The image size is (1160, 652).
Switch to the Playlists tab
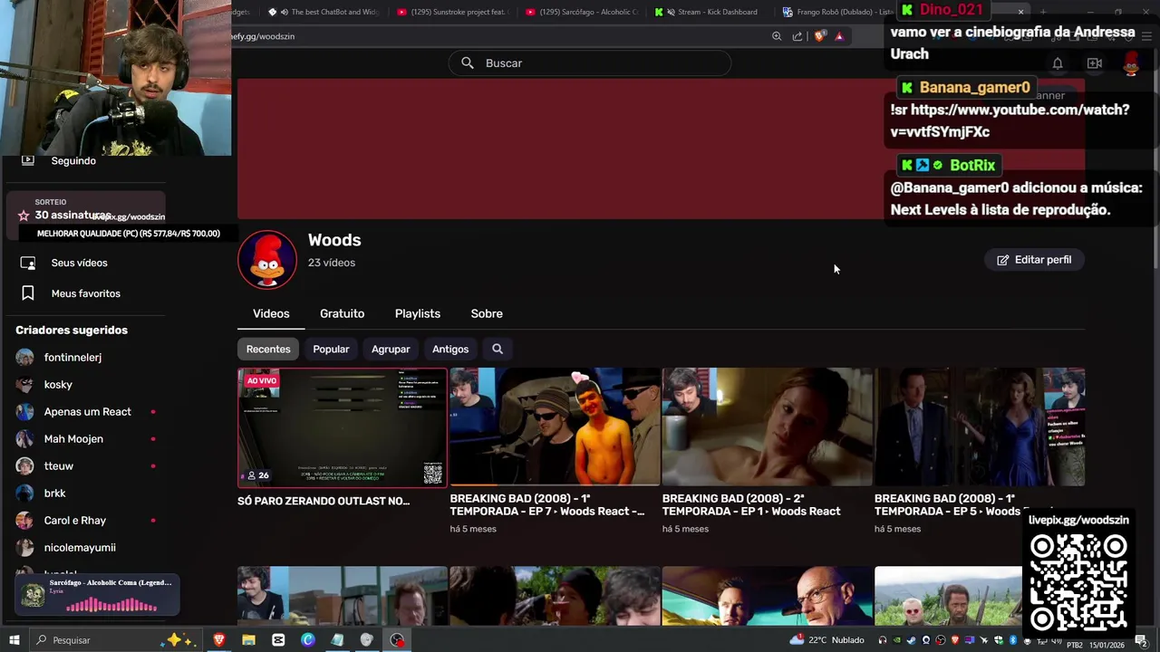tap(418, 313)
